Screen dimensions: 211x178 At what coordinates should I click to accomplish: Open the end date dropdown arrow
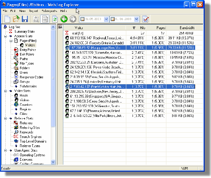coord(136,19)
